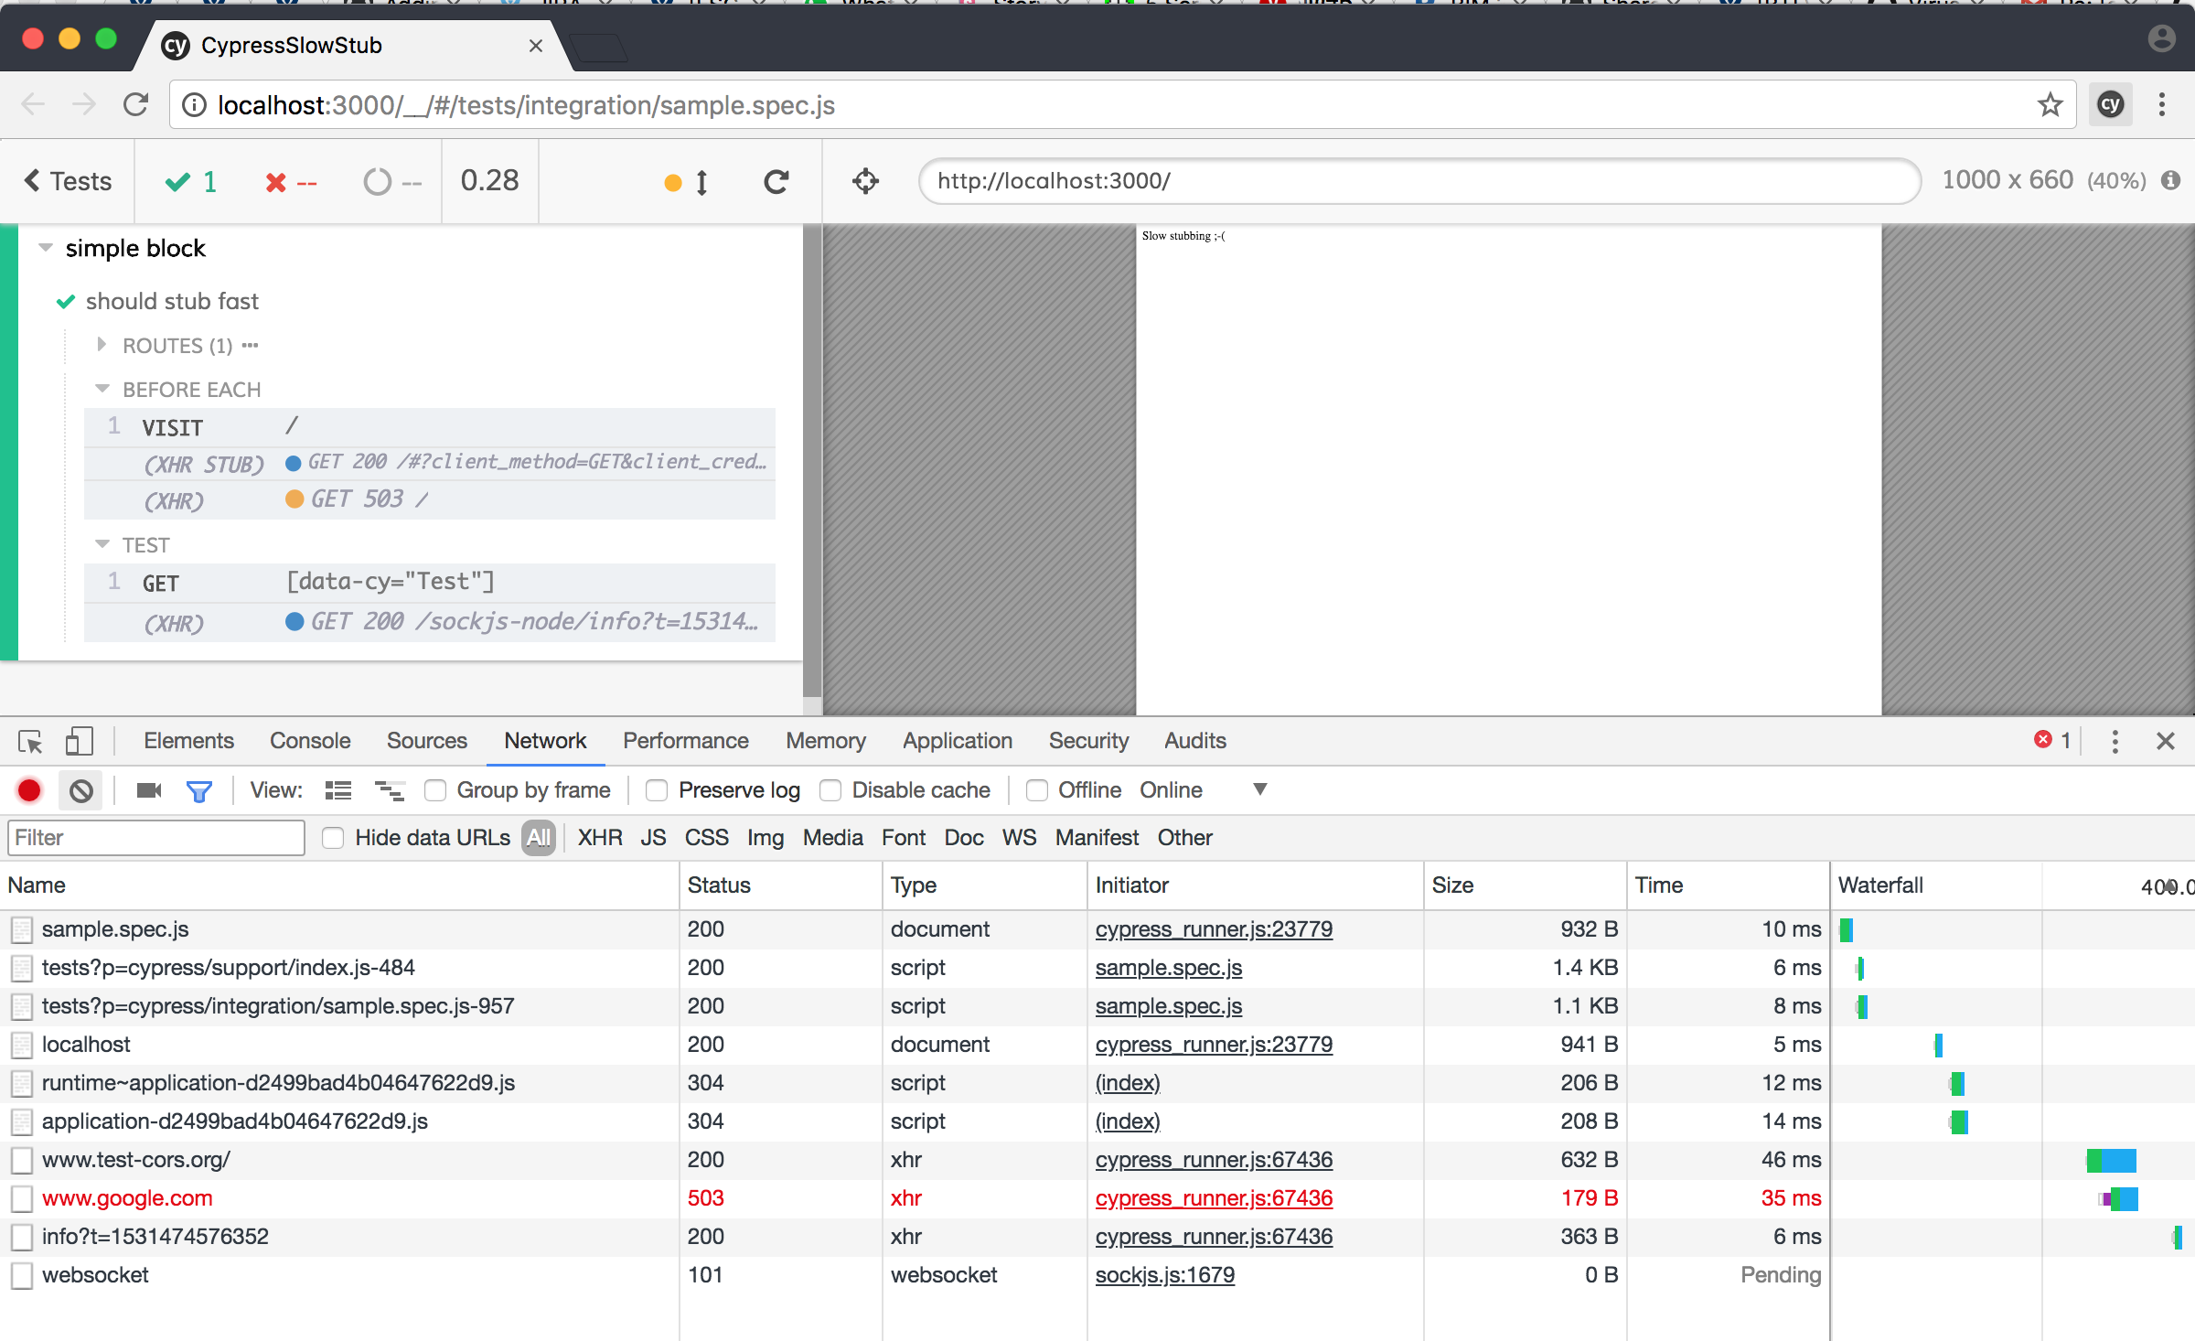Viewport: 2195px width, 1341px height.
Task: Open the Cypress selector playground crosshair
Action: [864, 180]
